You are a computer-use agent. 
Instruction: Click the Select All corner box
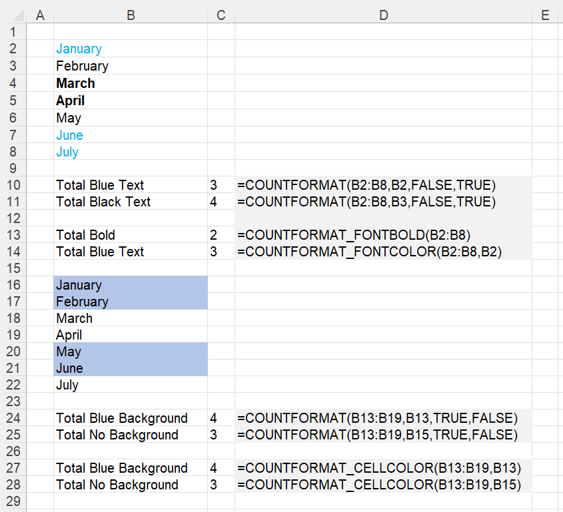(13, 15)
